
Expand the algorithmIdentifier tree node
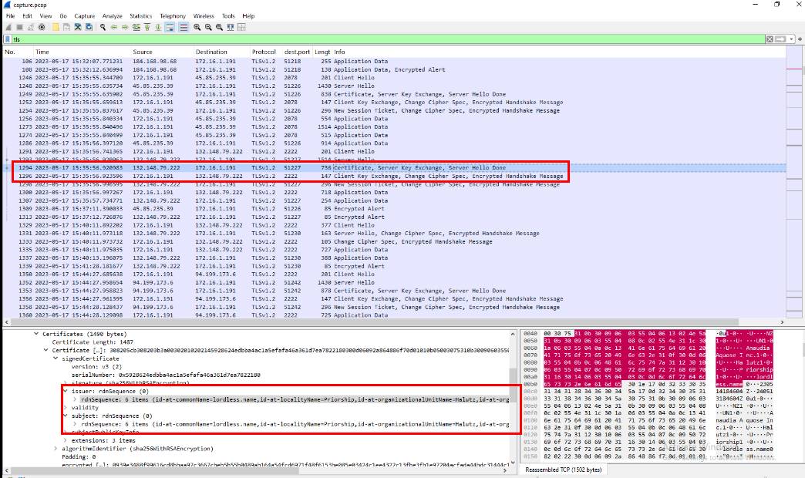coord(55,449)
